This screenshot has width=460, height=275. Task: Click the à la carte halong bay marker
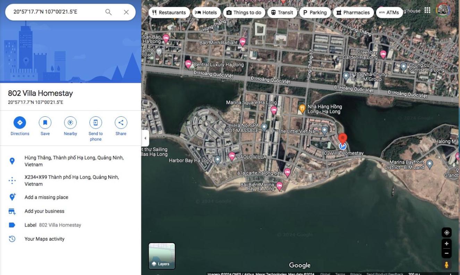point(287,172)
